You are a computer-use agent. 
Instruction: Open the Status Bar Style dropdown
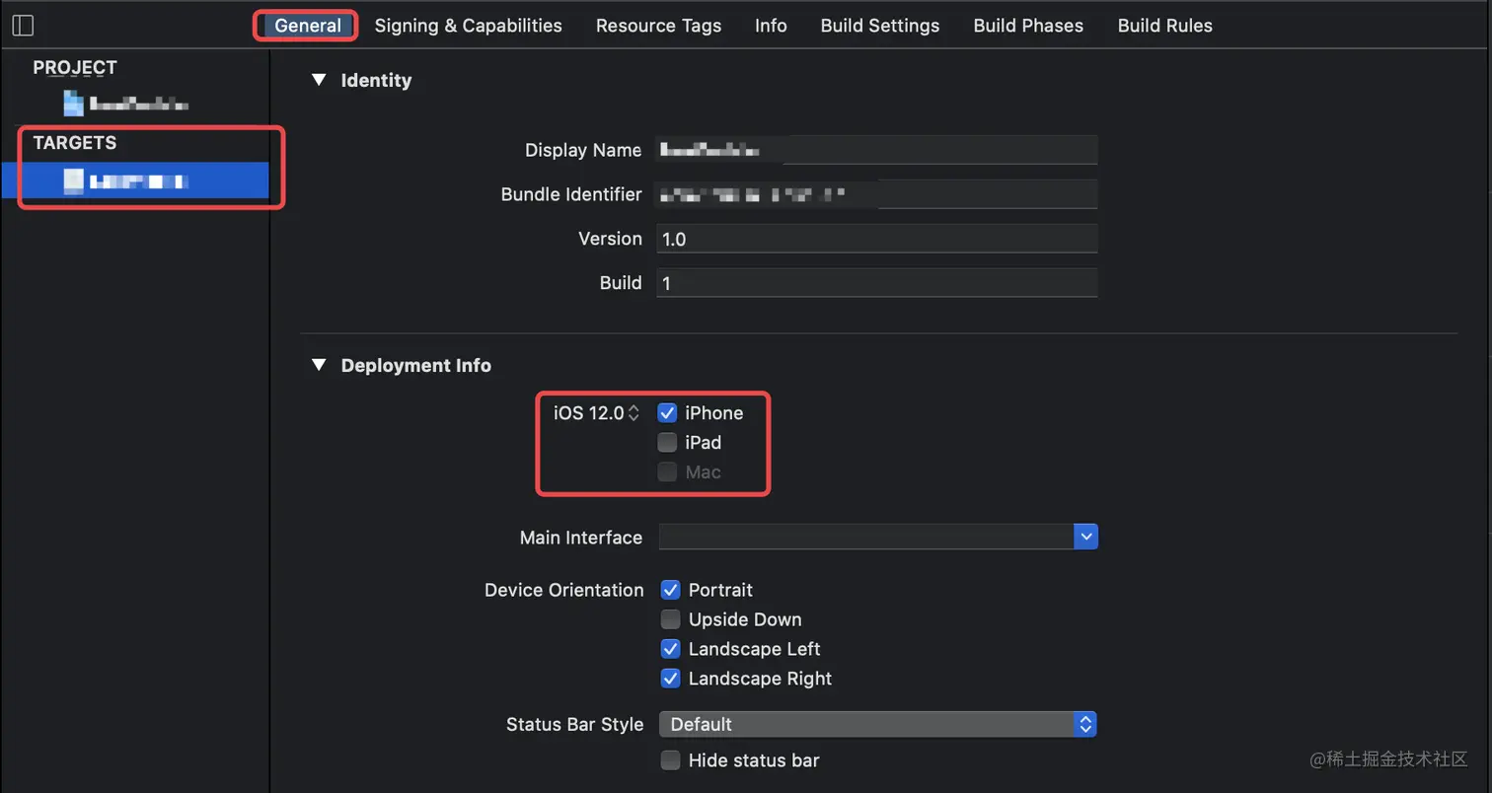pyautogui.click(x=877, y=724)
